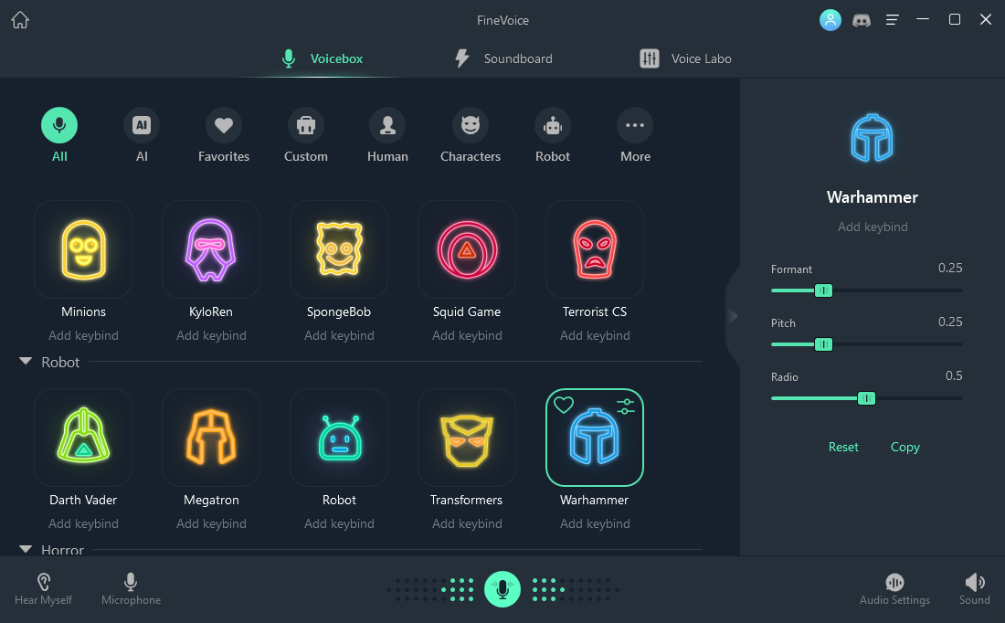Image resolution: width=1005 pixels, height=623 pixels.
Task: Open Audio Settings
Action: (x=894, y=589)
